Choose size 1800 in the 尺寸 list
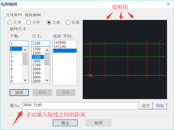The height and width of the screenshot is (130, 174). tap(38, 53)
